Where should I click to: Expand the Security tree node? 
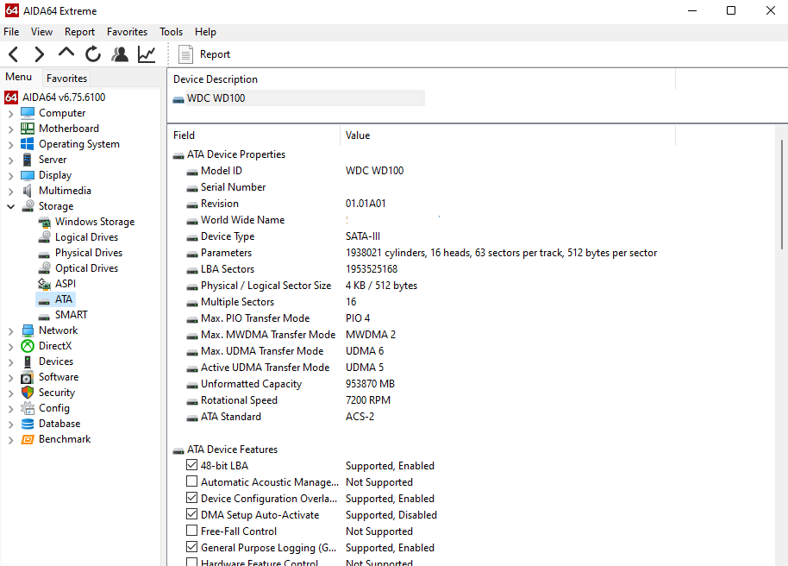click(10, 393)
